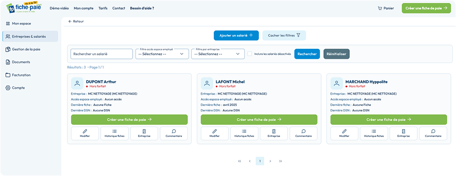
Task: Click avril 2025 in LAFONT card
Action: [230, 104]
